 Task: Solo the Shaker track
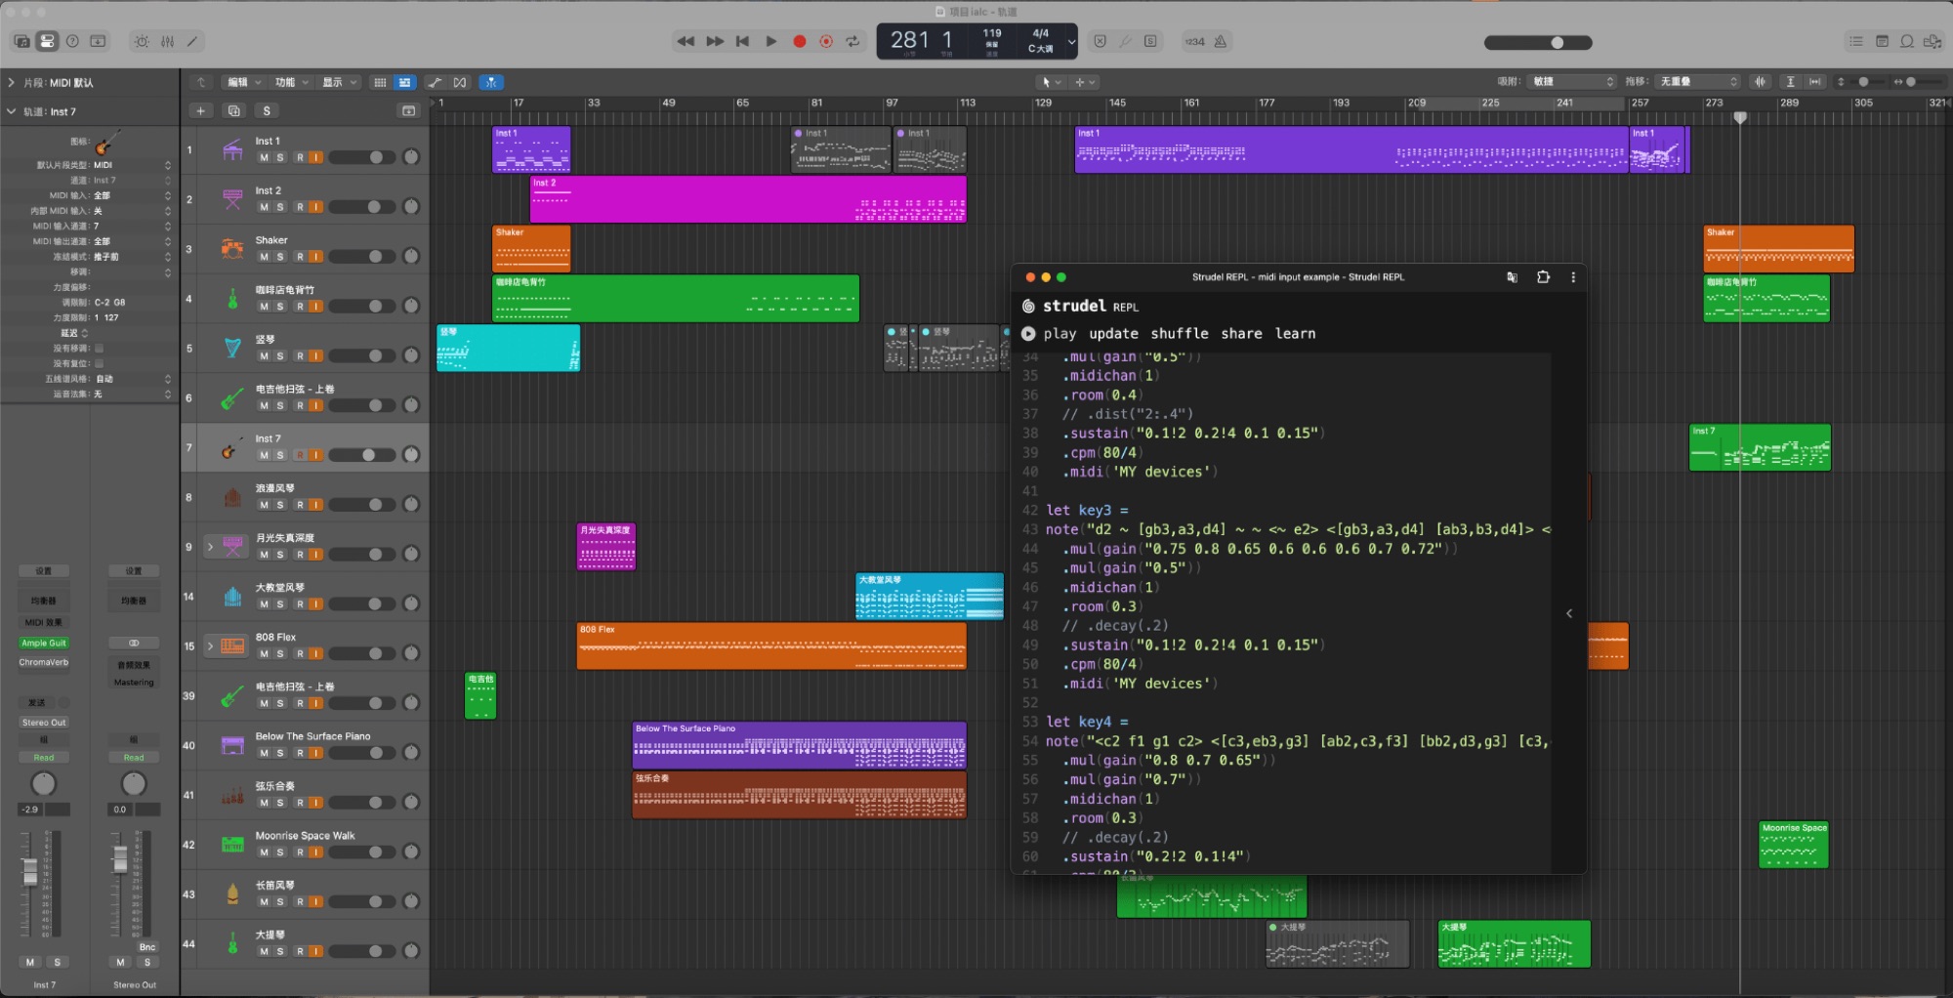tap(280, 257)
